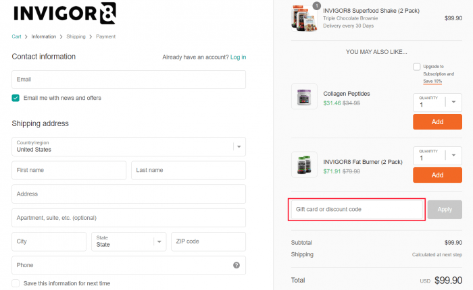Uncheck Email me with news and offers
Viewport: 473px width, 290px height.
pos(16,98)
